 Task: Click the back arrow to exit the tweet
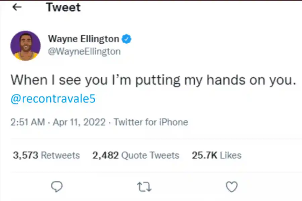tap(17, 7)
